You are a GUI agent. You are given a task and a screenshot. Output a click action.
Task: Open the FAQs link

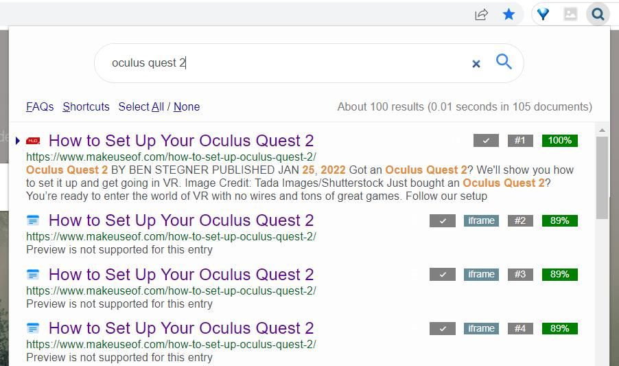(40, 106)
